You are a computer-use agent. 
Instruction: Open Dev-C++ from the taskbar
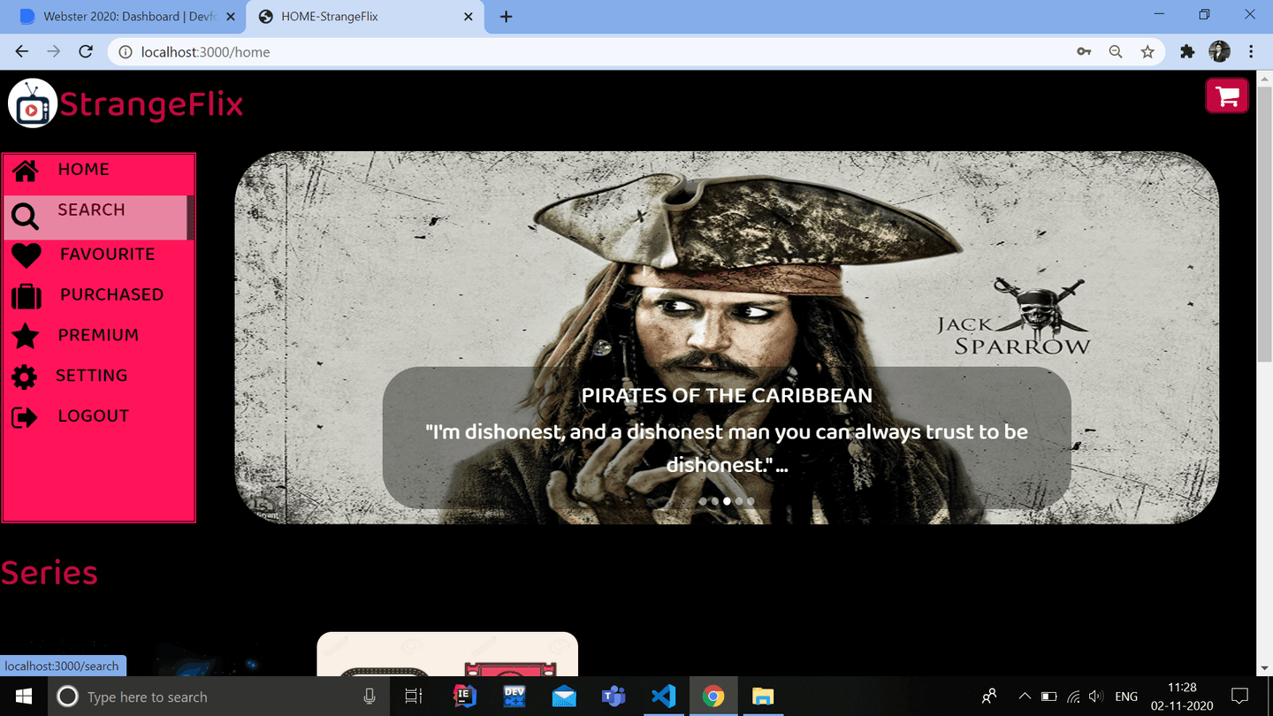click(x=515, y=697)
